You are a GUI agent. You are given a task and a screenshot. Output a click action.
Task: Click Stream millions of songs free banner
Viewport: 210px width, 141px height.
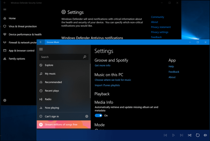click(64, 124)
